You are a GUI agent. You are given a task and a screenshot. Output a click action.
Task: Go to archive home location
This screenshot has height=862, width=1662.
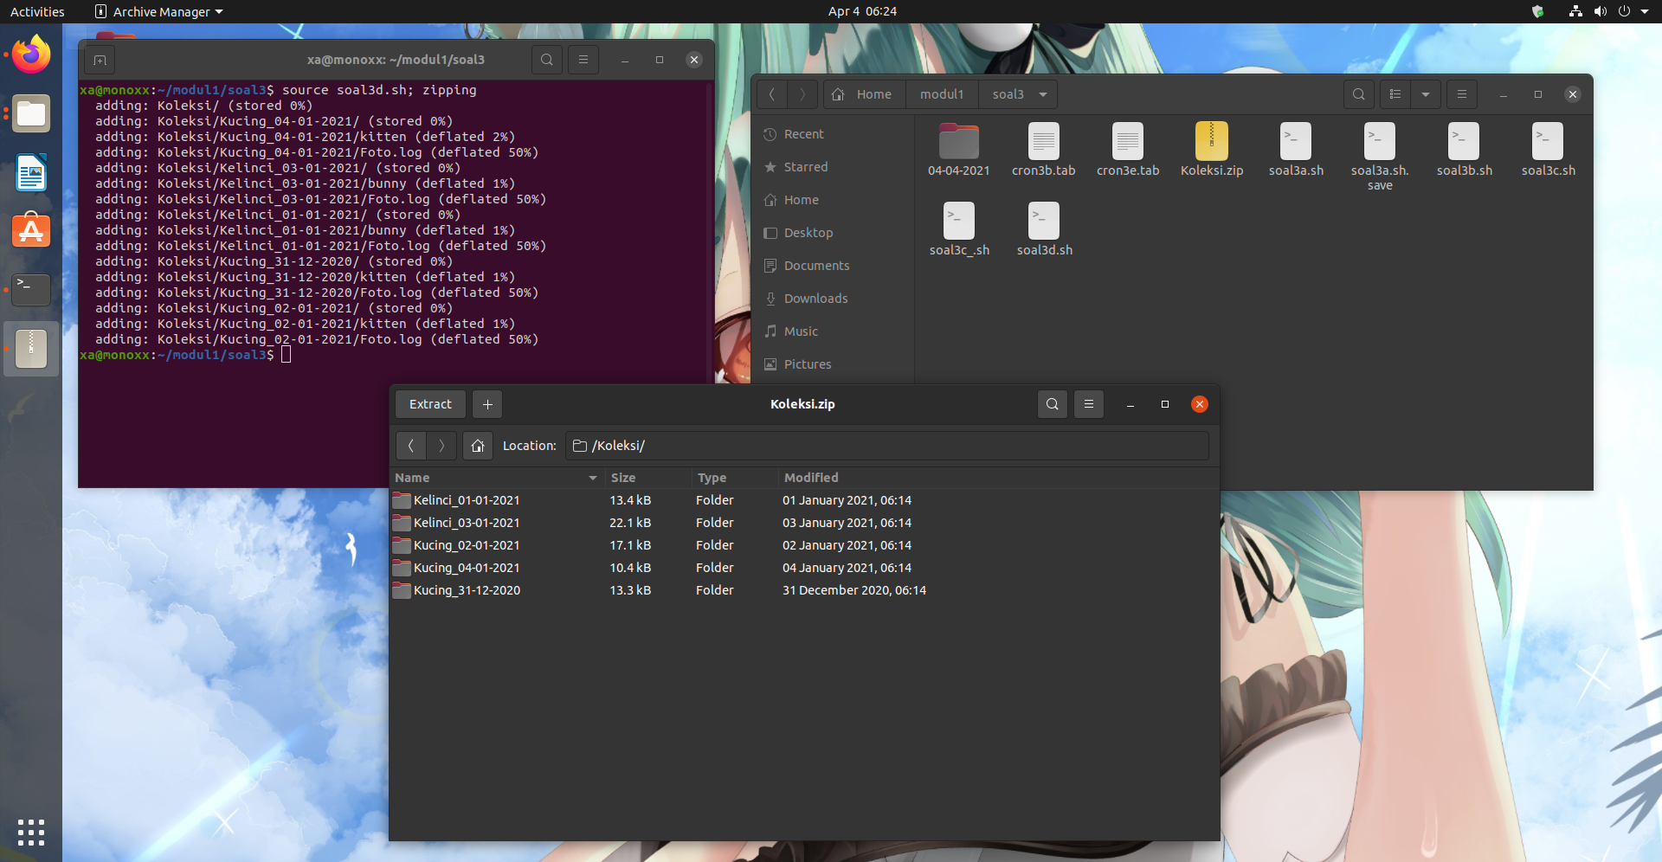(x=478, y=446)
